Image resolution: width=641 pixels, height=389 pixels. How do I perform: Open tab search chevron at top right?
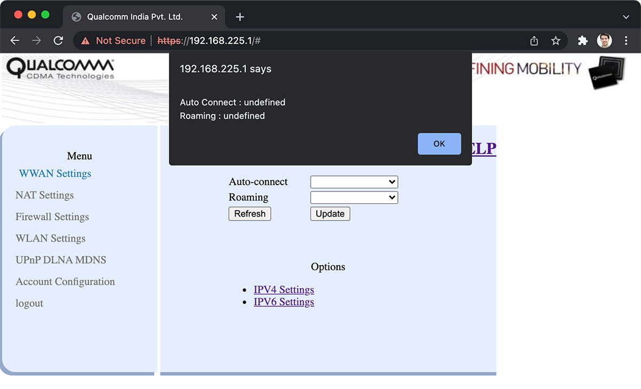click(626, 17)
